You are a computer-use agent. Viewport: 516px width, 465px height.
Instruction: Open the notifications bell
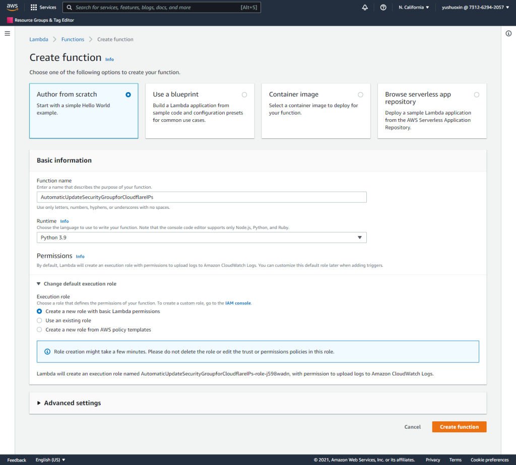(365, 8)
